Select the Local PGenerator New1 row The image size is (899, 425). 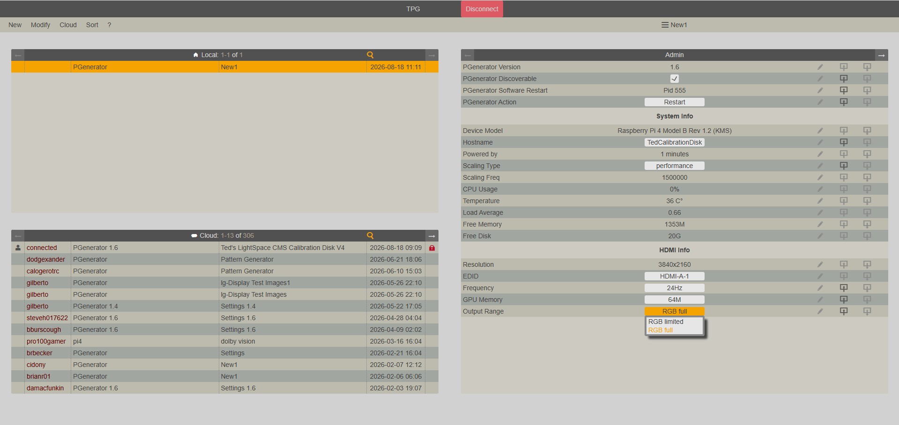(x=225, y=67)
